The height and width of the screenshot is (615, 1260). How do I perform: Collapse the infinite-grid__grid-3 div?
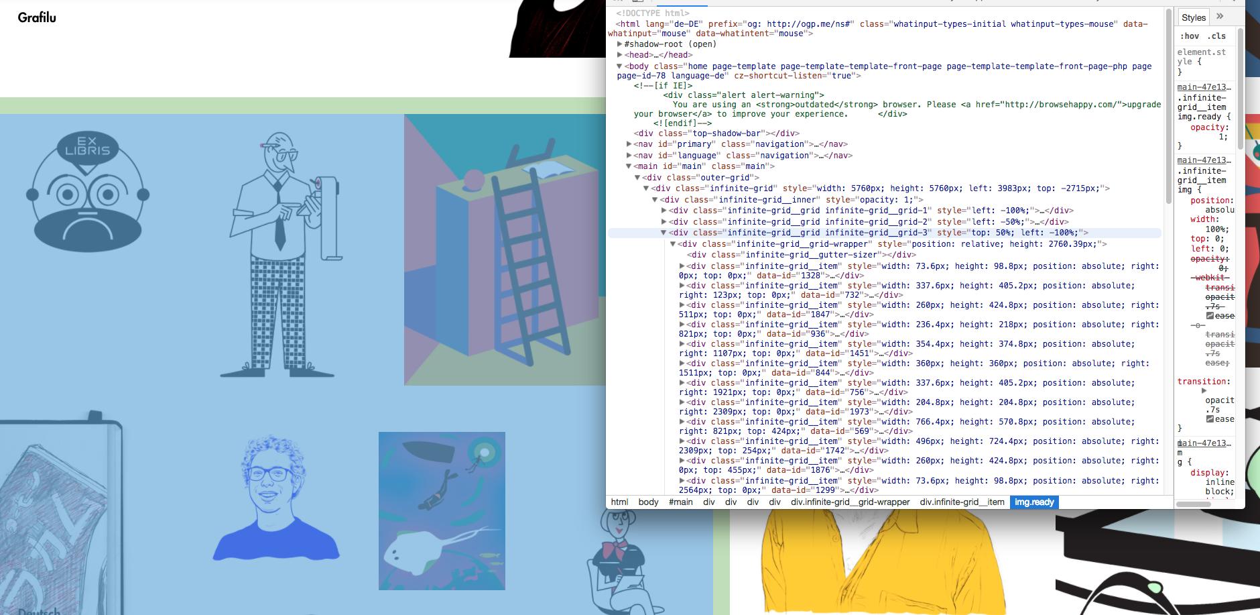(664, 233)
